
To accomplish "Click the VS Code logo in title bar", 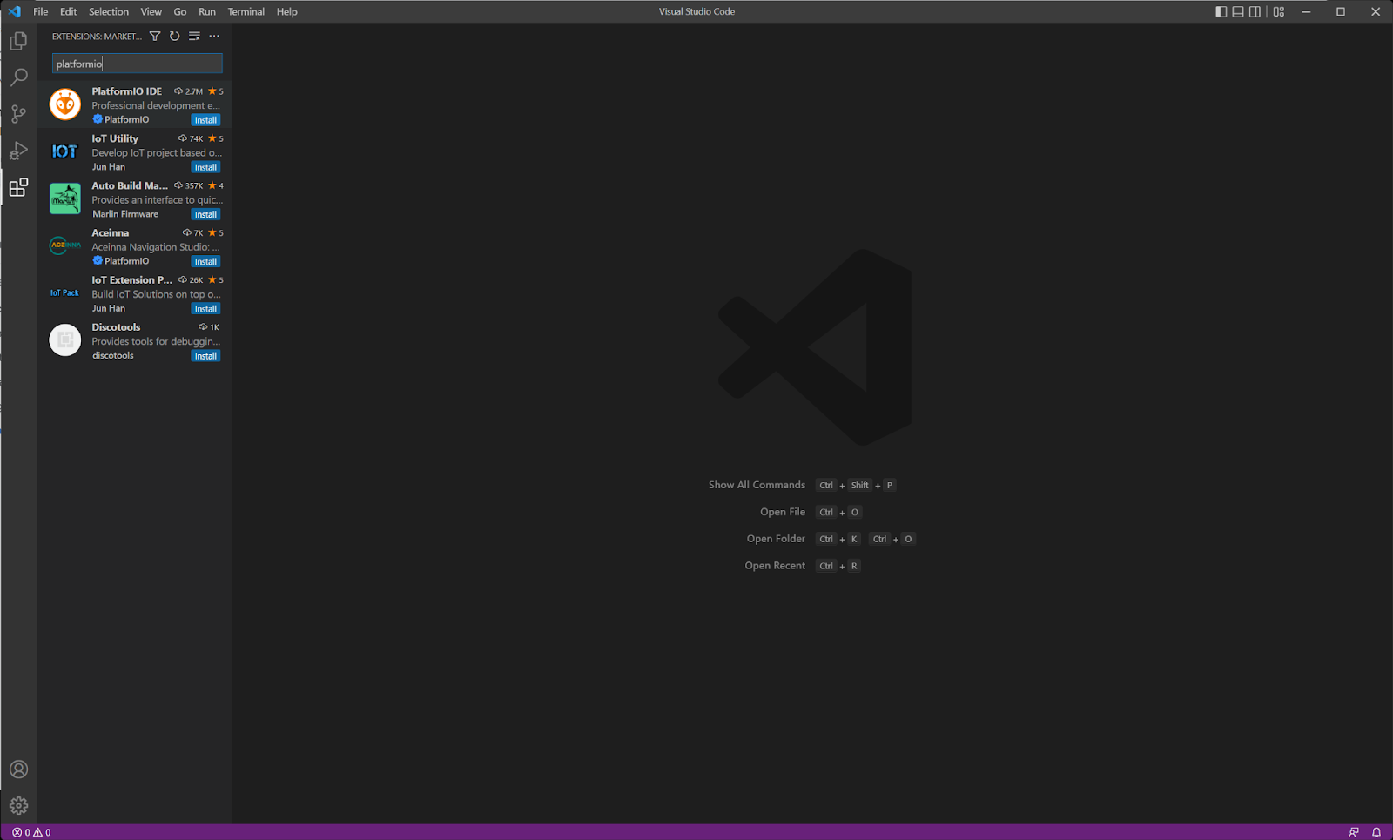I will pyautogui.click(x=14, y=11).
